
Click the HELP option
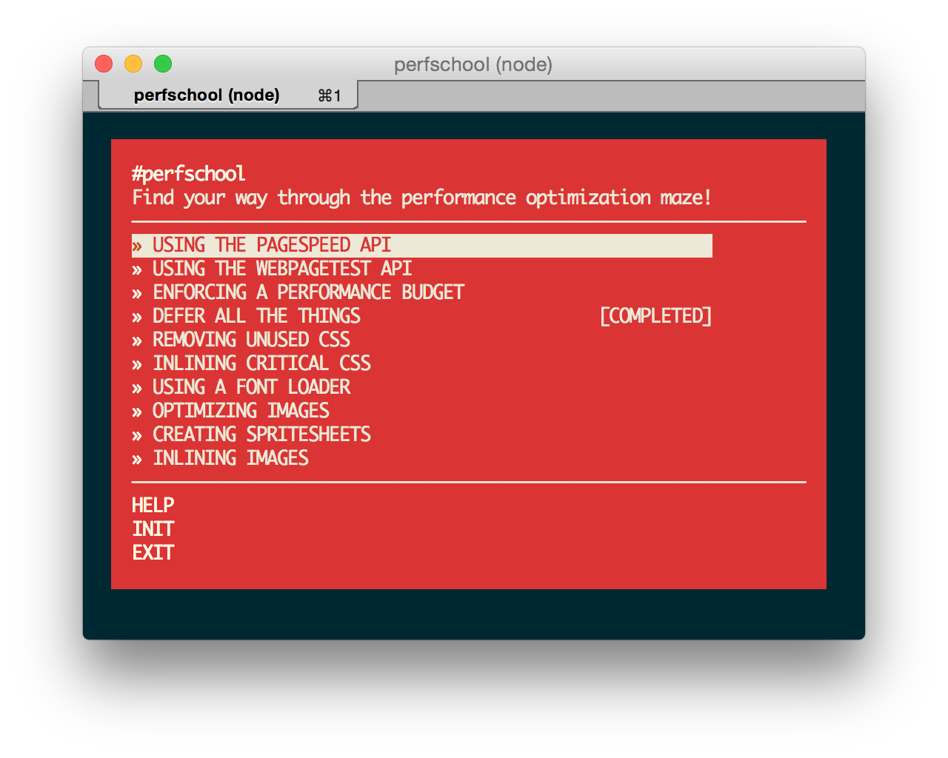(153, 506)
